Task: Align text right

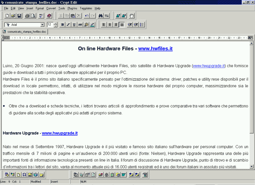Action: coord(116,25)
